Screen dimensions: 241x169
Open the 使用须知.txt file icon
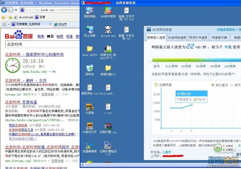click(90, 90)
